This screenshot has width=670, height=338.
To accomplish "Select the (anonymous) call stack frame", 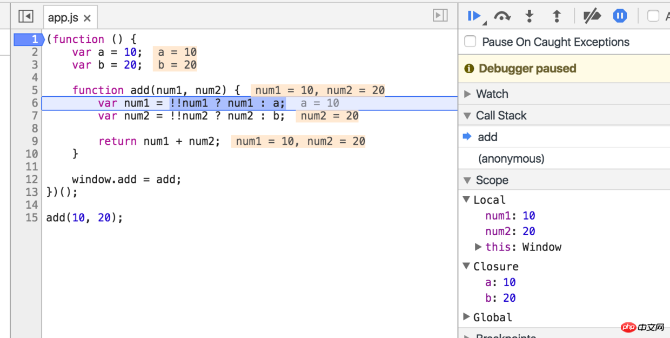I will pos(564,158).
